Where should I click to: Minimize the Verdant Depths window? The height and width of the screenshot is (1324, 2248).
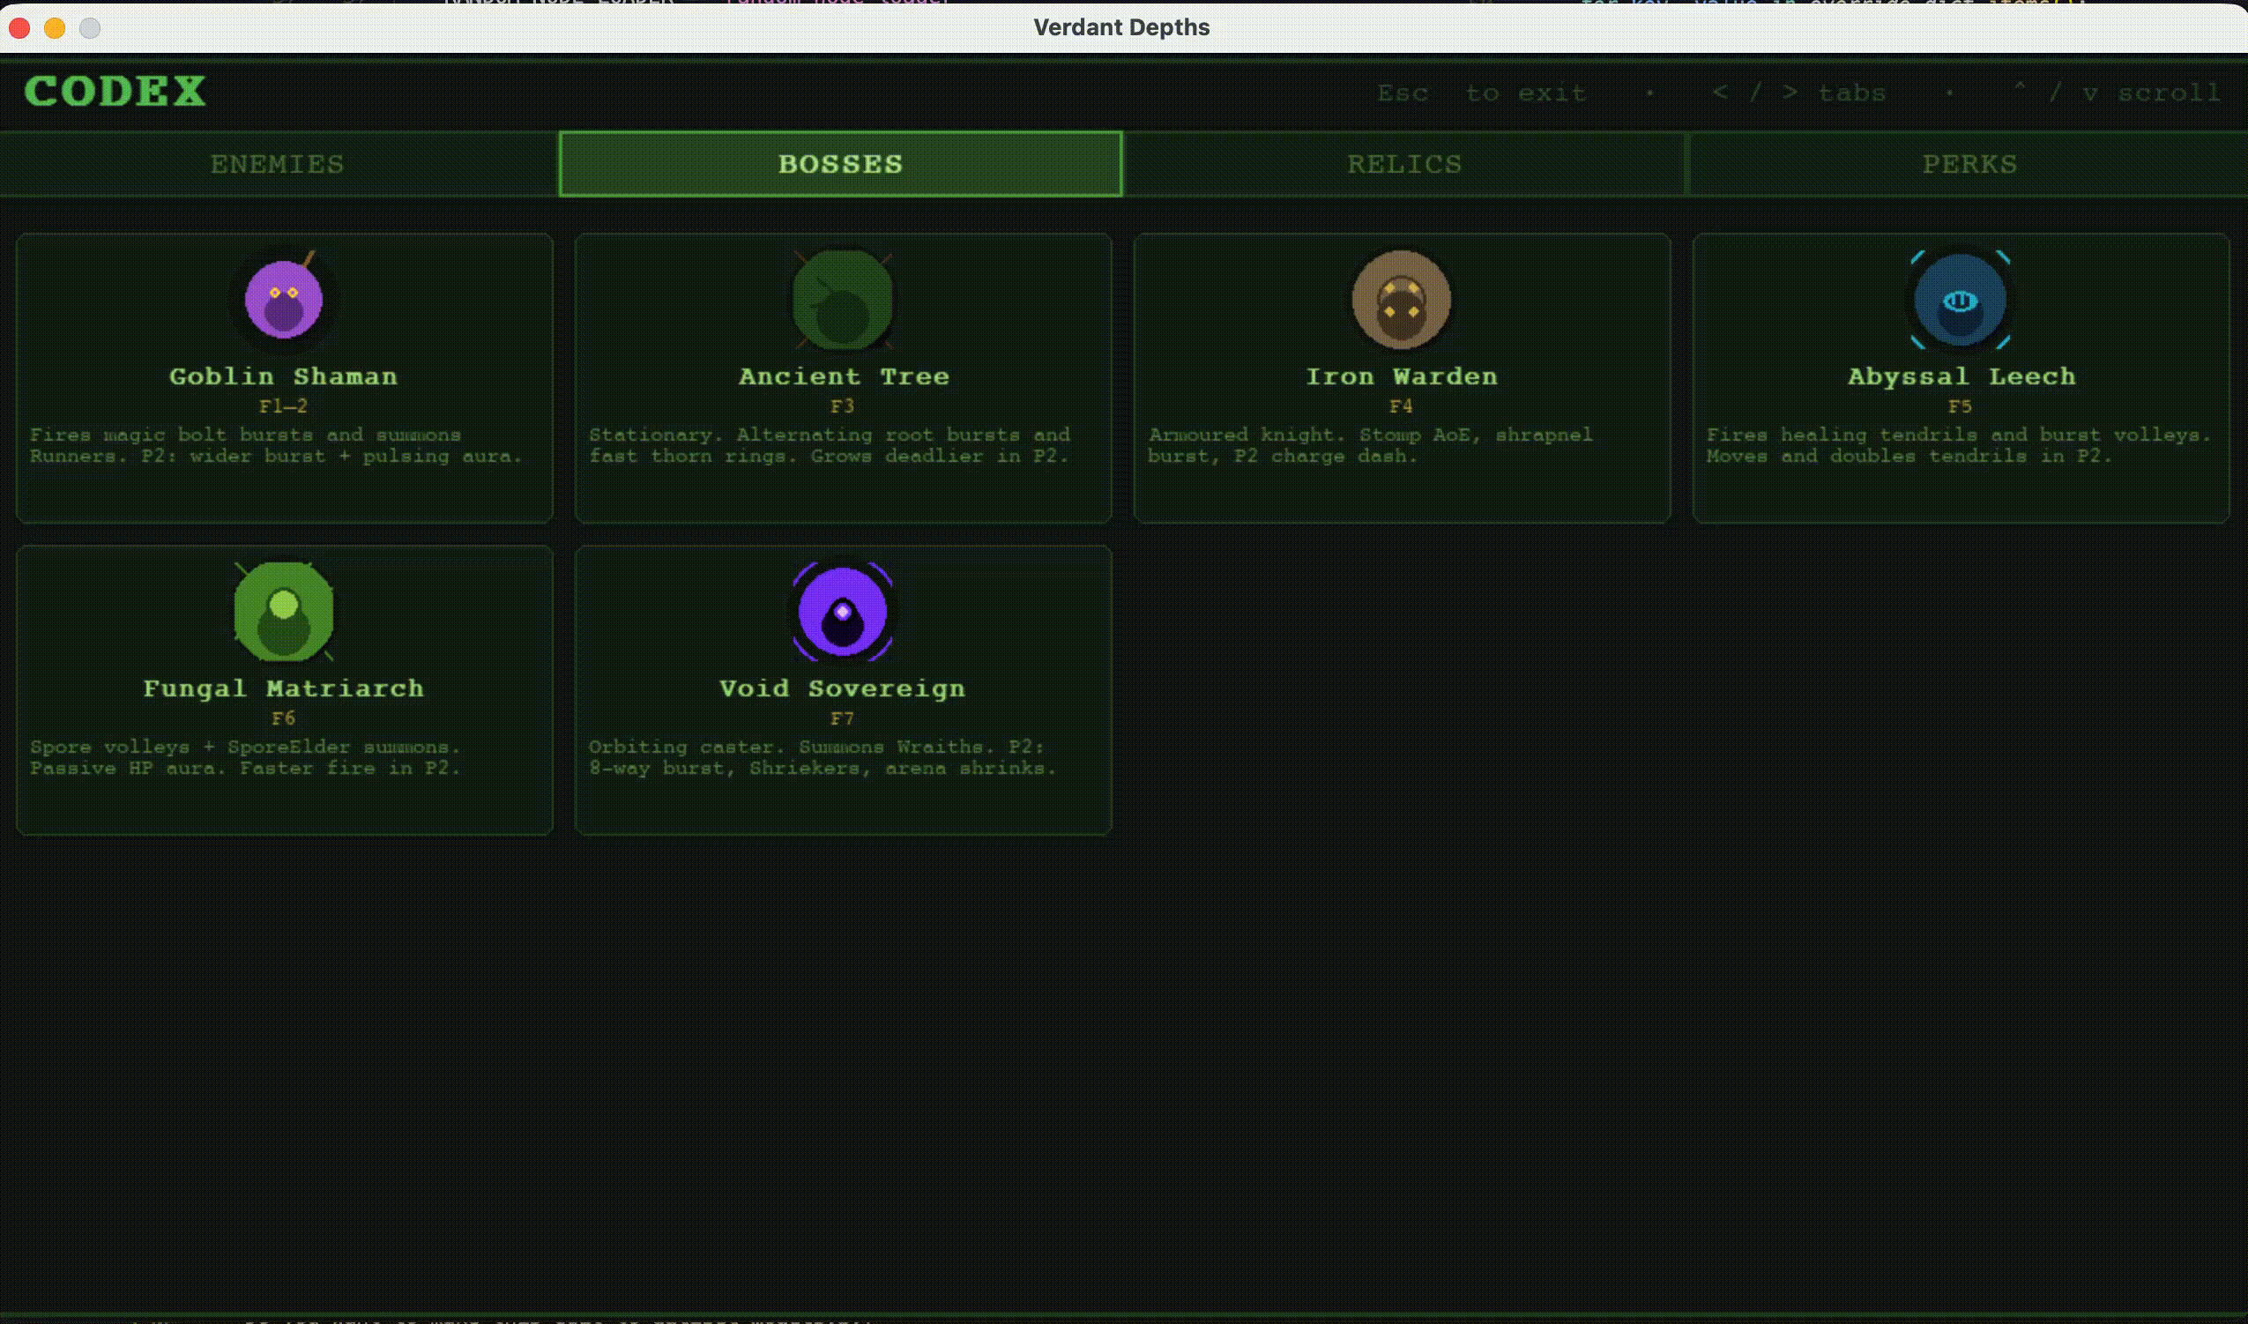point(55,28)
